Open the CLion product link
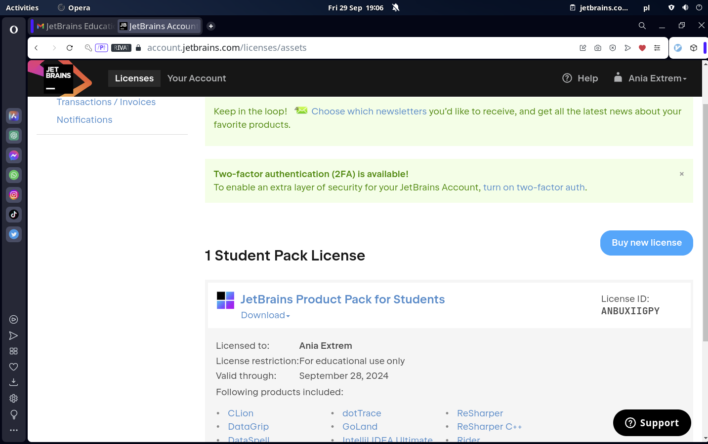The height and width of the screenshot is (444, 708). tap(241, 413)
